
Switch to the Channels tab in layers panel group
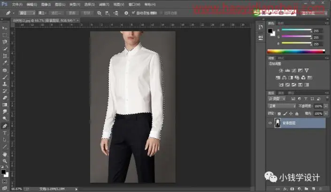click(281, 93)
